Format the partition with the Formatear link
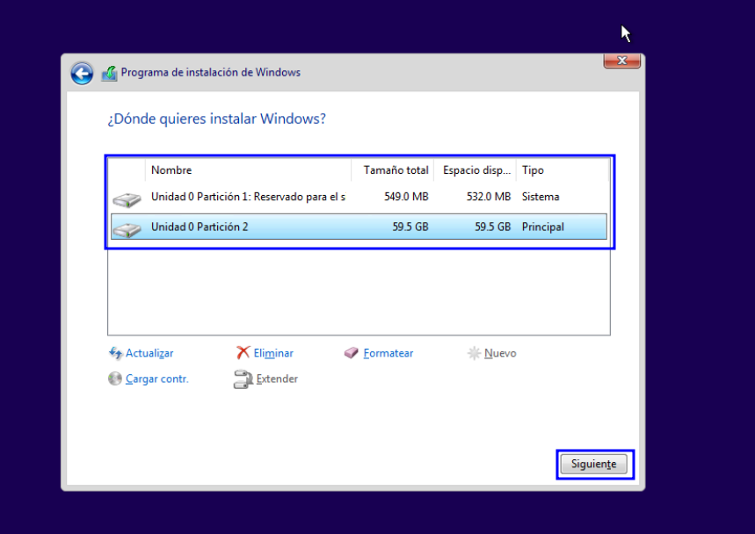The width and height of the screenshot is (755, 534). click(388, 353)
